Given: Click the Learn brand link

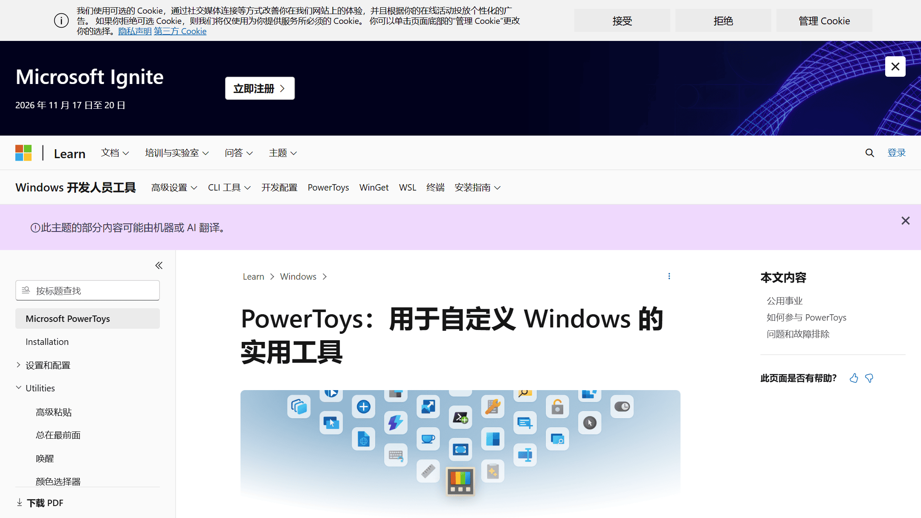Looking at the screenshot, I should 70,153.
